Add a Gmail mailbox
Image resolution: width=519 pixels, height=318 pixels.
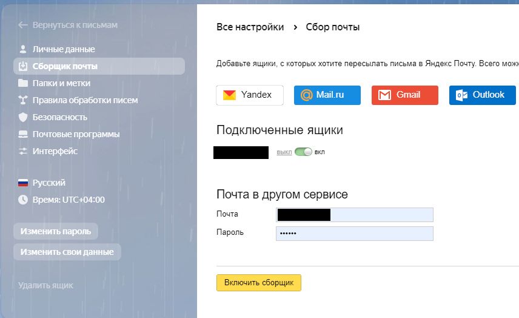coord(405,95)
